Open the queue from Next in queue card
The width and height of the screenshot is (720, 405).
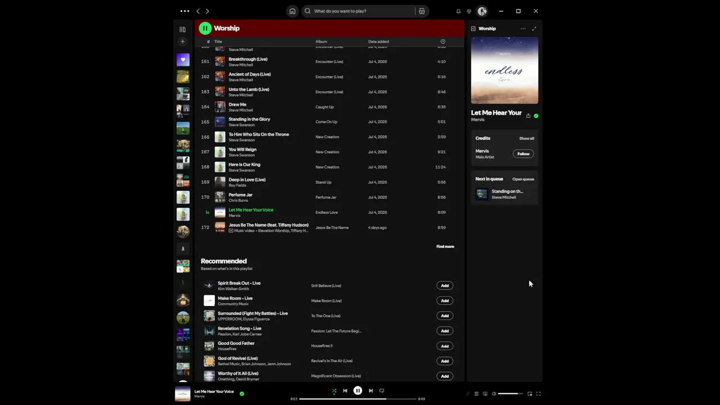click(x=523, y=179)
